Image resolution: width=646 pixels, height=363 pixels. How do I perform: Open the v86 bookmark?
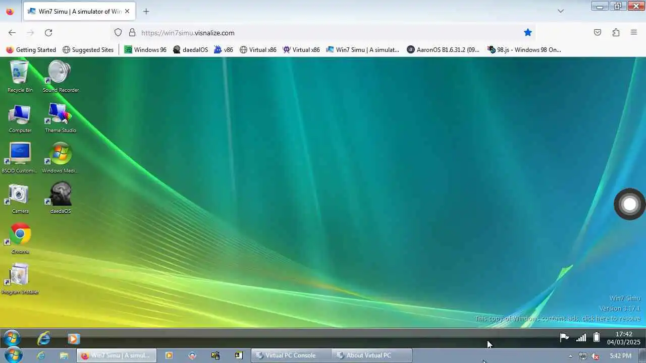(x=224, y=49)
